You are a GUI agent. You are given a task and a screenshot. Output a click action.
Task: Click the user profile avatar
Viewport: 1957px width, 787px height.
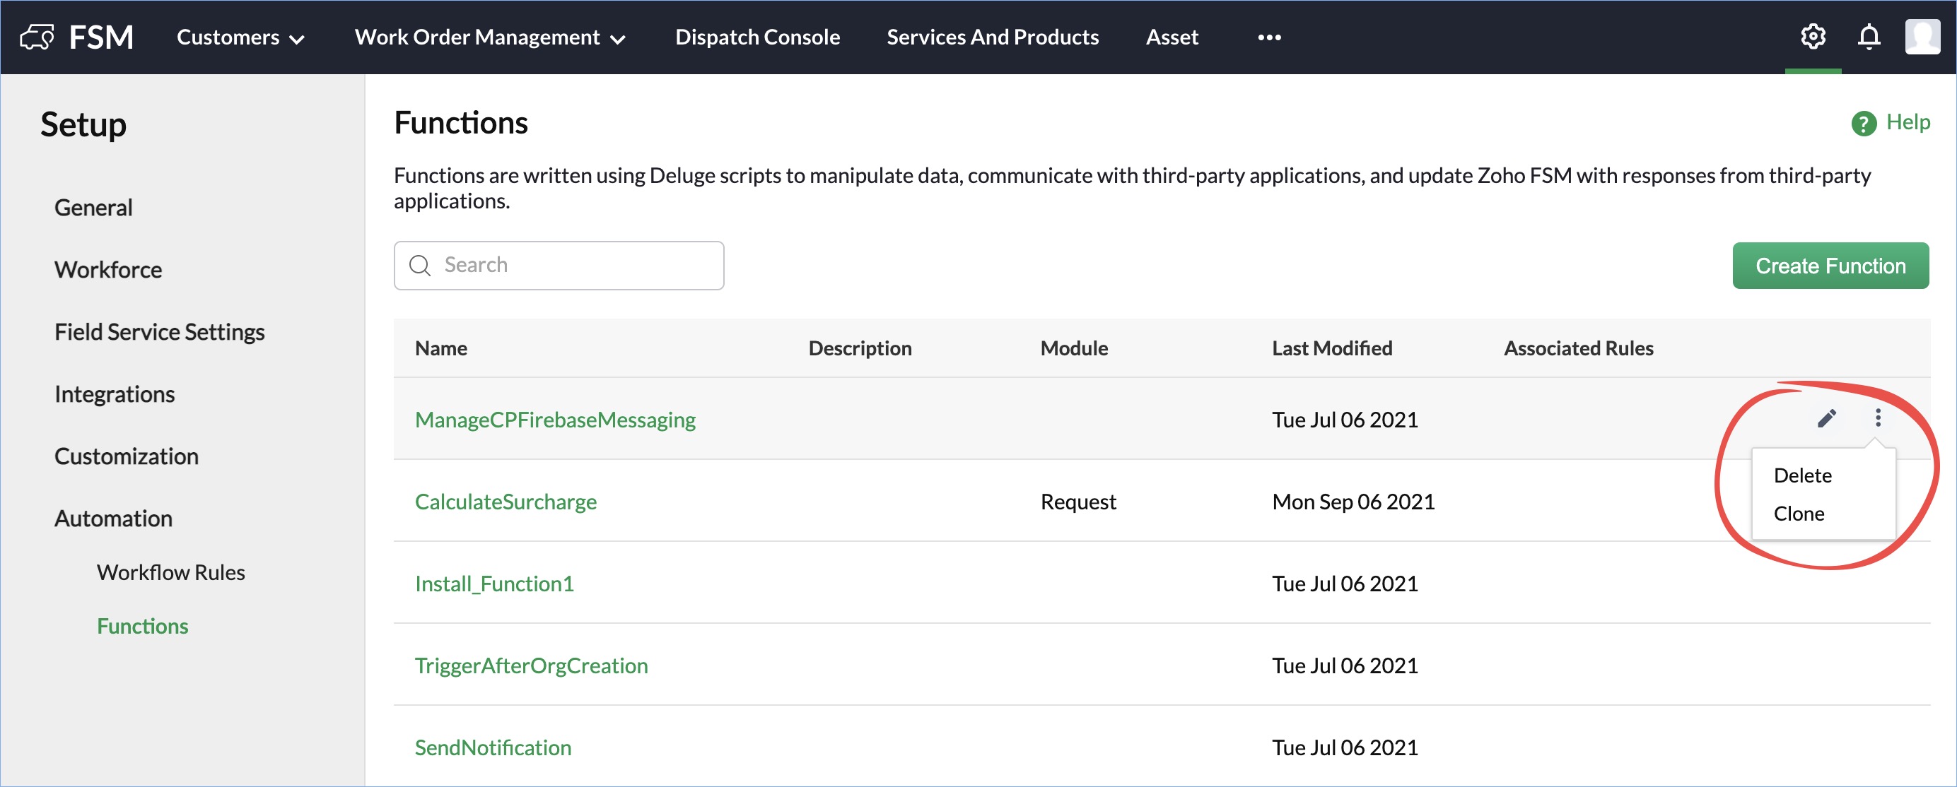coord(1922,37)
